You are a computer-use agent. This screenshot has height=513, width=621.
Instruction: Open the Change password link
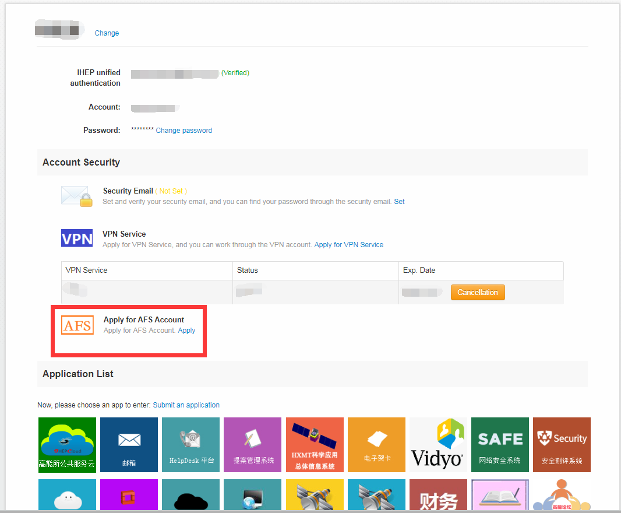coord(184,131)
